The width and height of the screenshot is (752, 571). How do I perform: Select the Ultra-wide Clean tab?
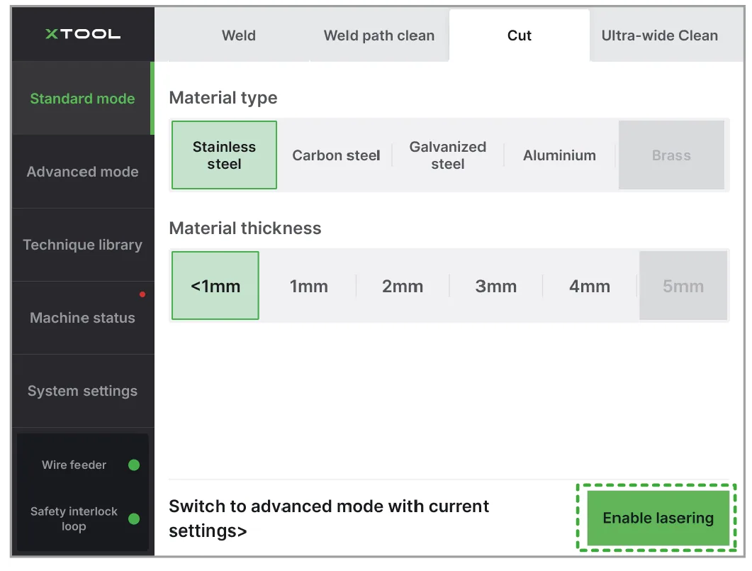coord(659,35)
